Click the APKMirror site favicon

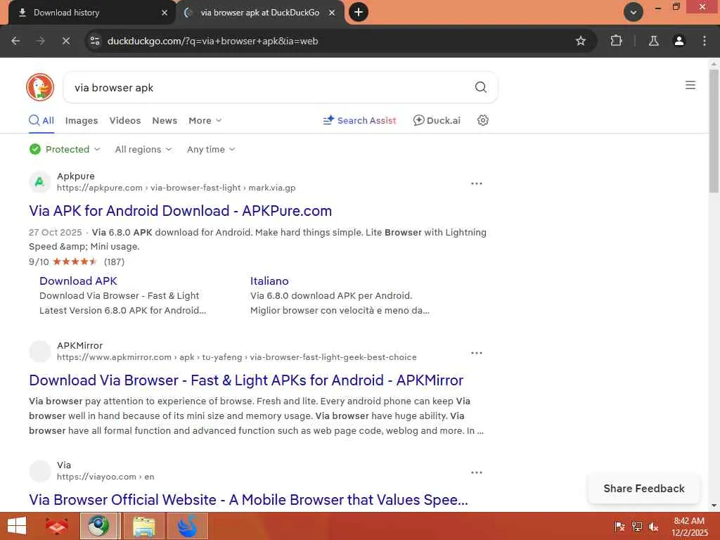[x=40, y=352]
